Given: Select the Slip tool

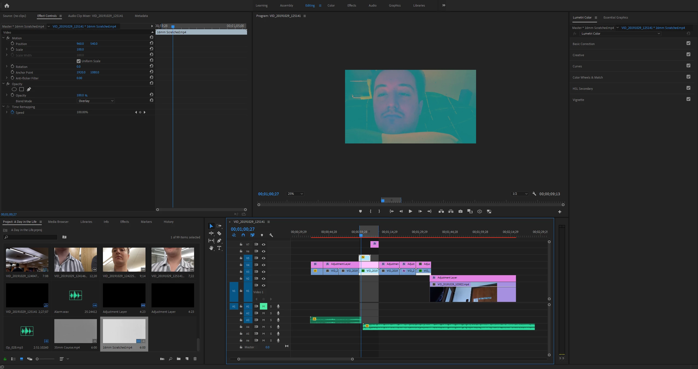Looking at the screenshot, I should coord(211,241).
